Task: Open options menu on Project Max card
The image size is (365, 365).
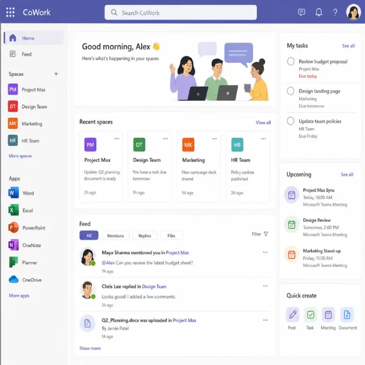Action: point(117,139)
